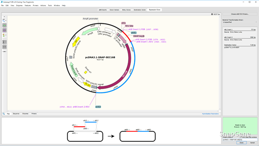
Task: Open the Enzymes menu in the menu bar
Action: pos(19,6)
